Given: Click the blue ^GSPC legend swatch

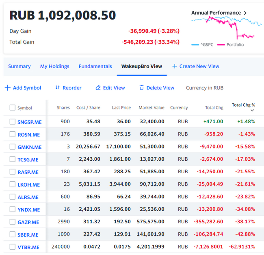Looking at the screenshot, I should click(195, 45).
